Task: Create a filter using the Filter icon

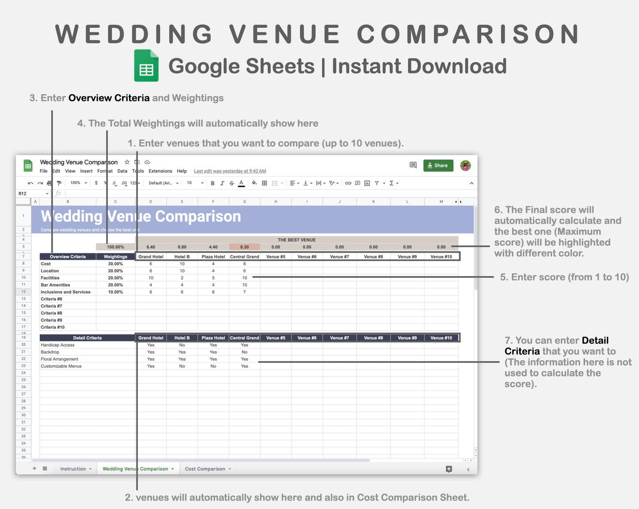Action: 376,183
